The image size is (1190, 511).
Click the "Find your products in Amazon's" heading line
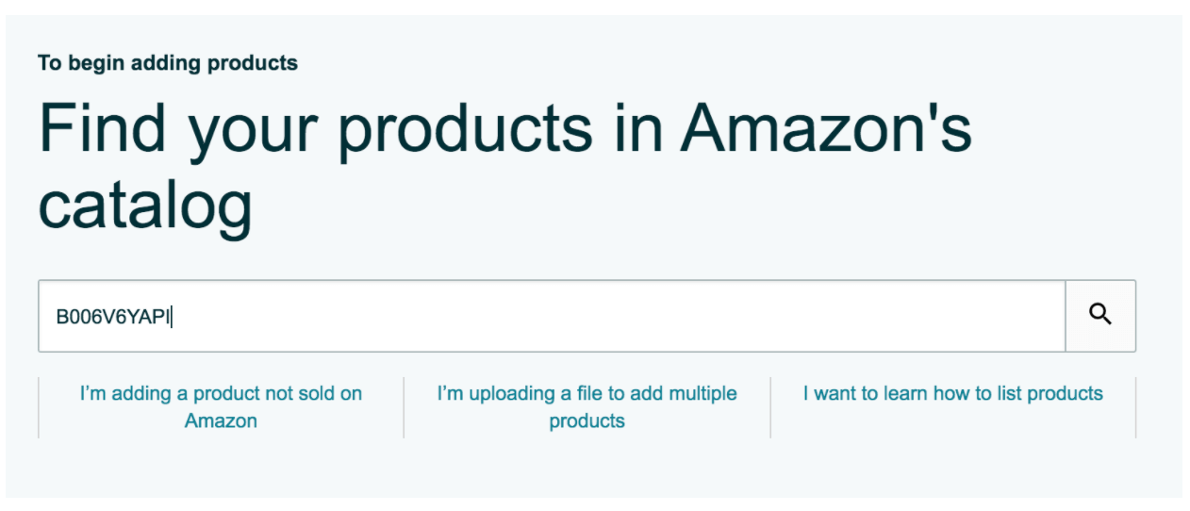(x=505, y=128)
